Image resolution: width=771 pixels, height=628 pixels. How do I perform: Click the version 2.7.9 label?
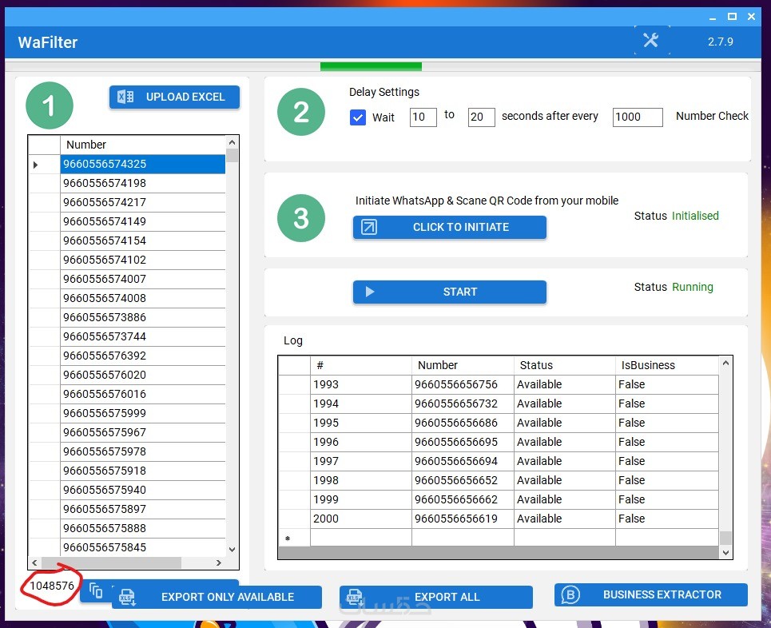tap(721, 42)
